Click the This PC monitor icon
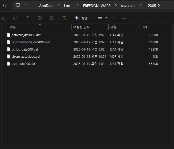This screenshot has height=149, width=174. pyautogui.click(x=18, y=5)
